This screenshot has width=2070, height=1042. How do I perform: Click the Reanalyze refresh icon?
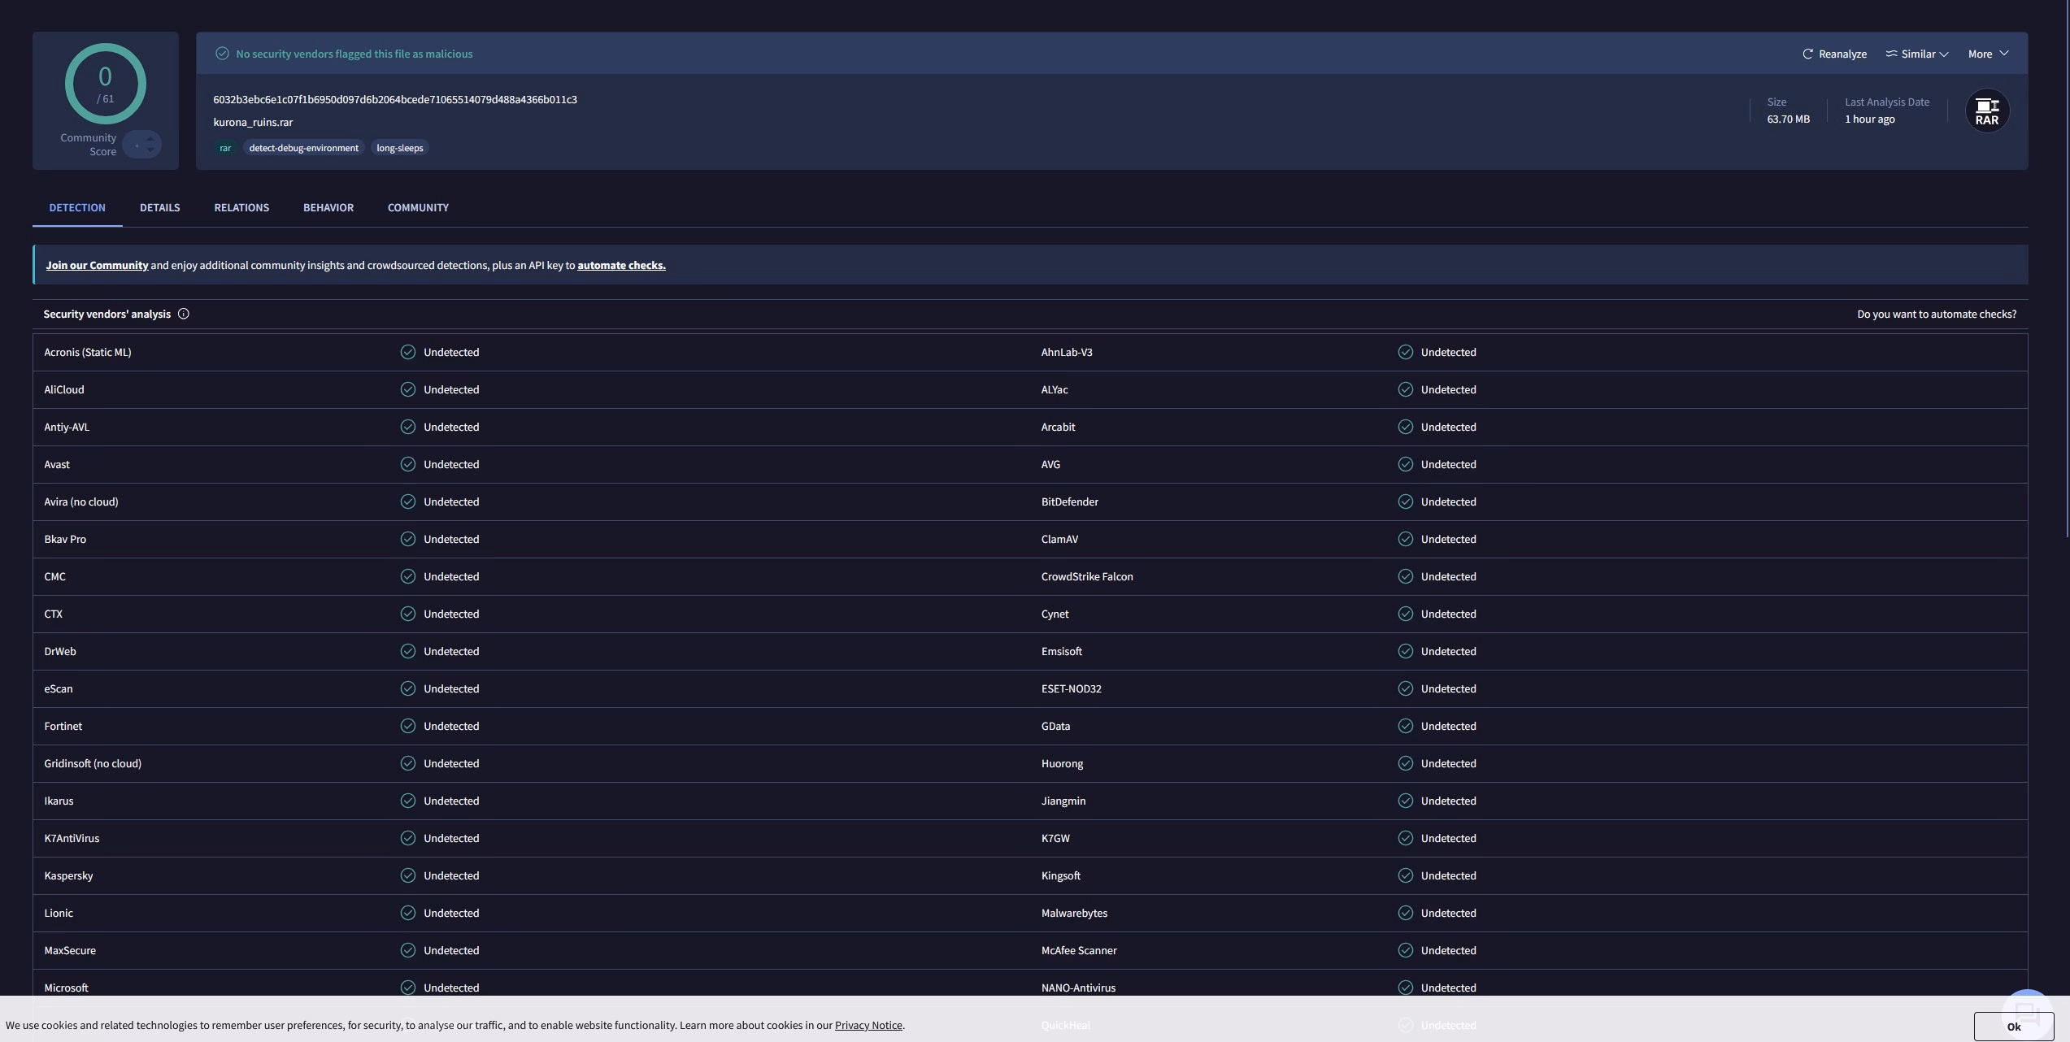pos(1807,54)
